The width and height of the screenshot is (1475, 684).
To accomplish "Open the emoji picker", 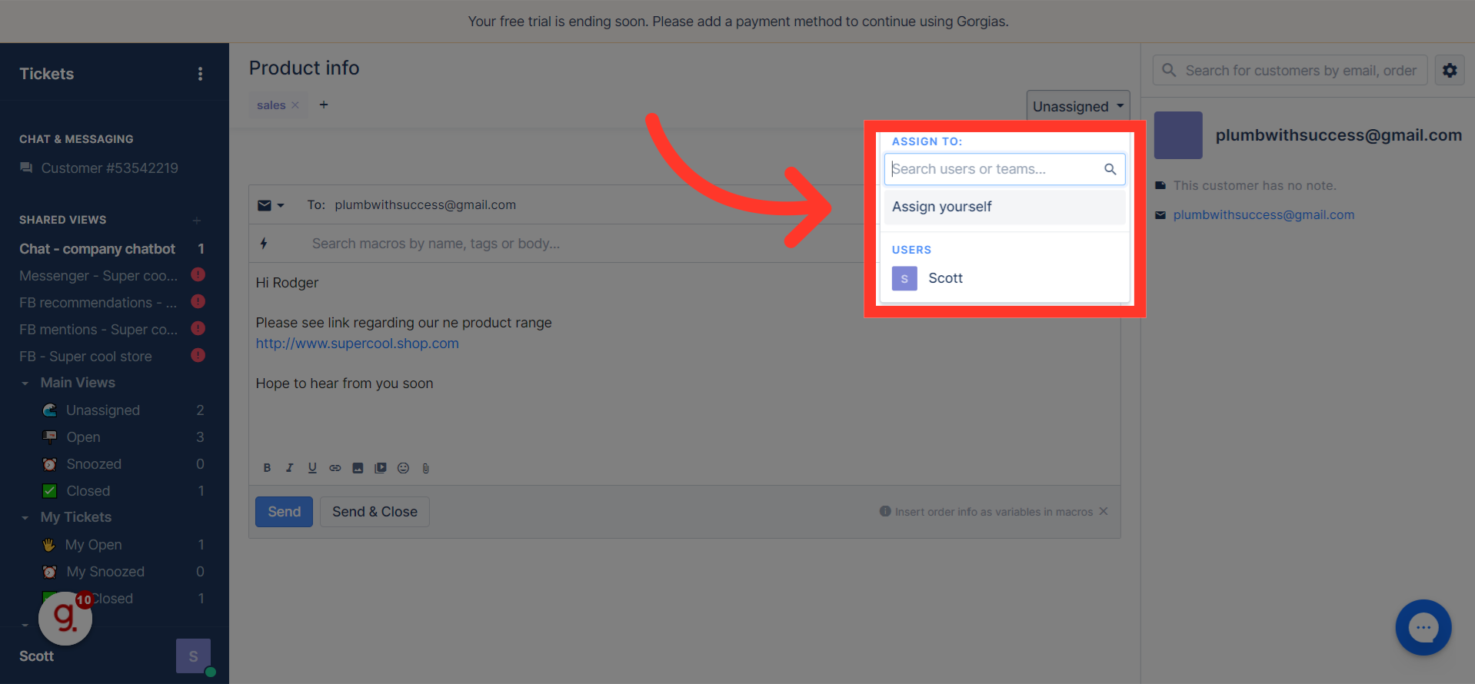I will pos(403,468).
